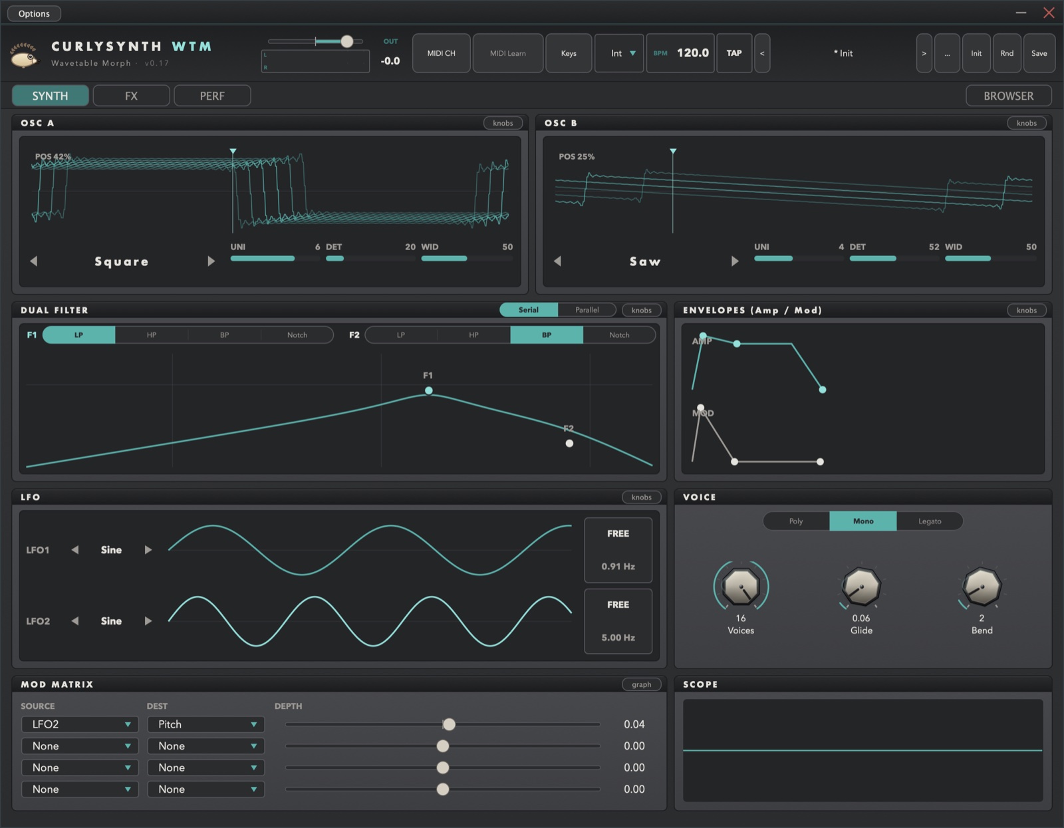Set F2 filter type to Notch
The image size is (1064, 828).
(x=619, y=335)
